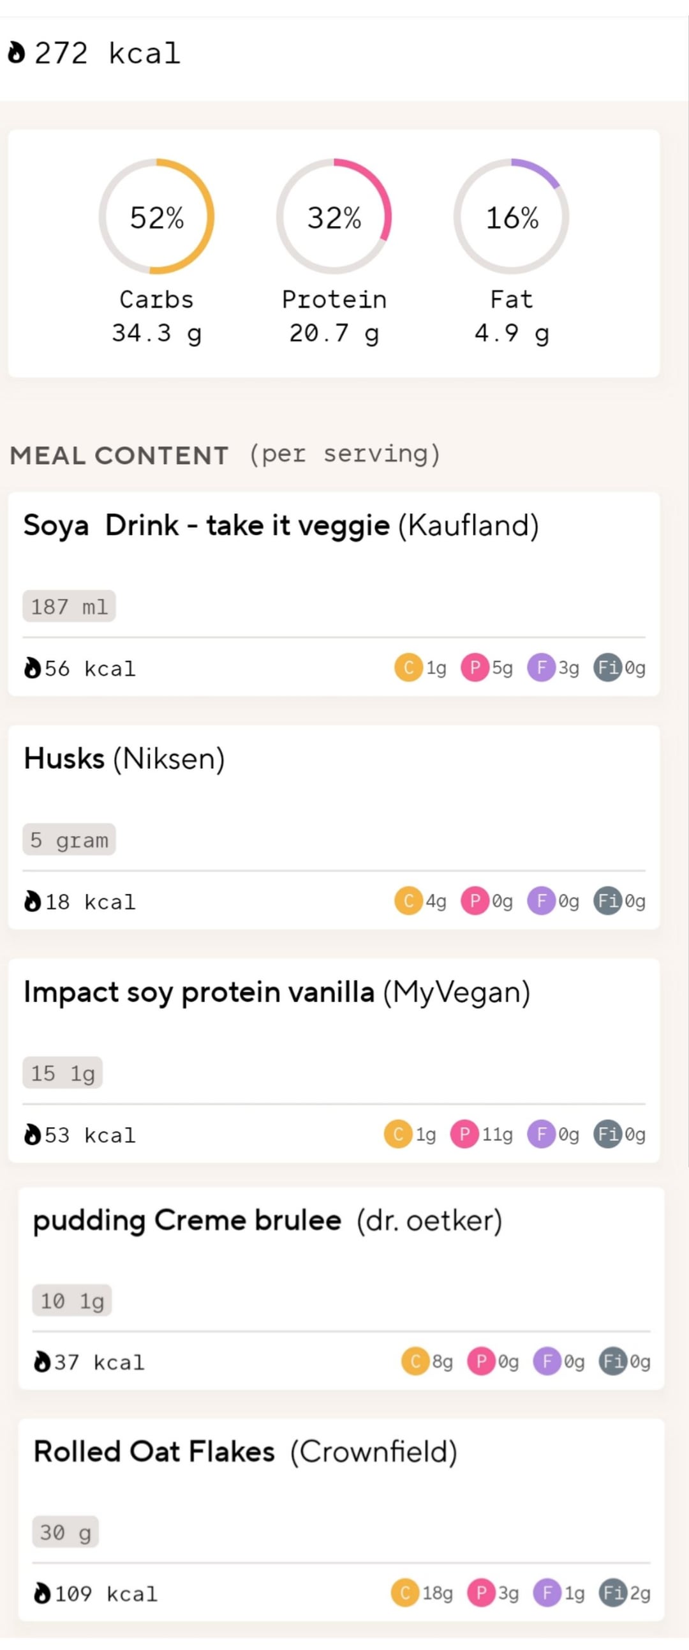Tap the orange carbs icon in Soya Drink row
689x1650 pixels.
pos(408,667)
